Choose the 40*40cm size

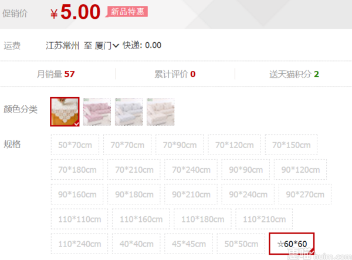pos(136,244)
